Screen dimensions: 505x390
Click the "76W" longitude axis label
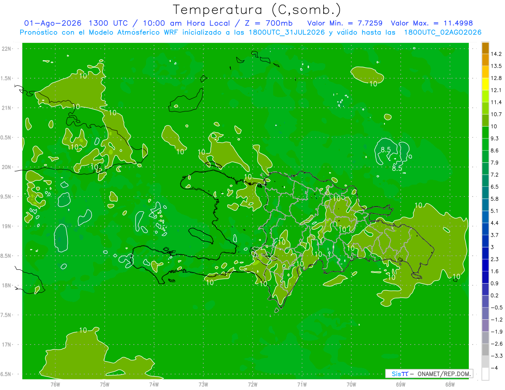pyautogui.click(x=56, y=385)
